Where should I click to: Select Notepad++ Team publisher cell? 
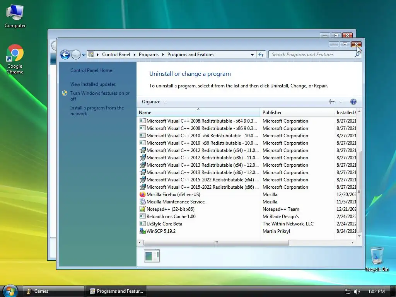(281, 209)
